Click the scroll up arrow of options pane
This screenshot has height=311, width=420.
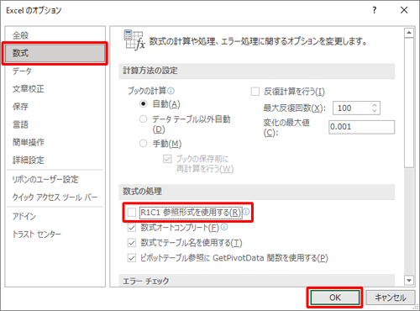click(x=409, y=33)
